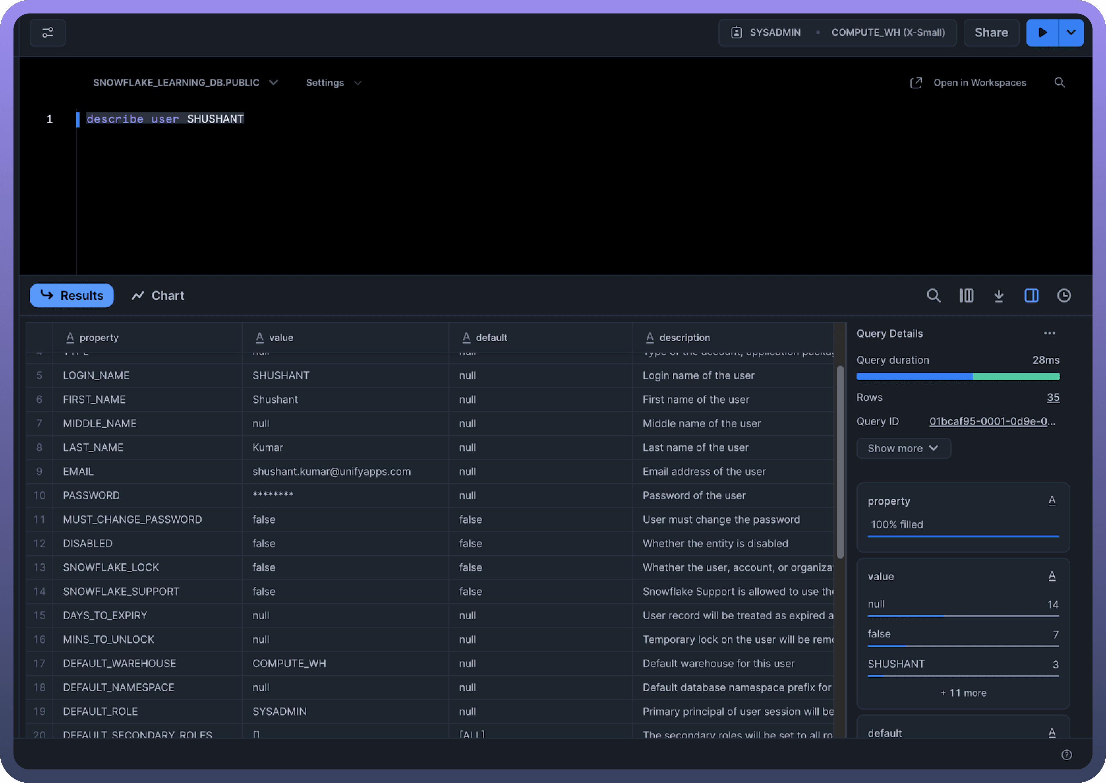Viewport: 1106px width, 783px height.
Task: Toggle the query details side panel
Action: 1031,295
